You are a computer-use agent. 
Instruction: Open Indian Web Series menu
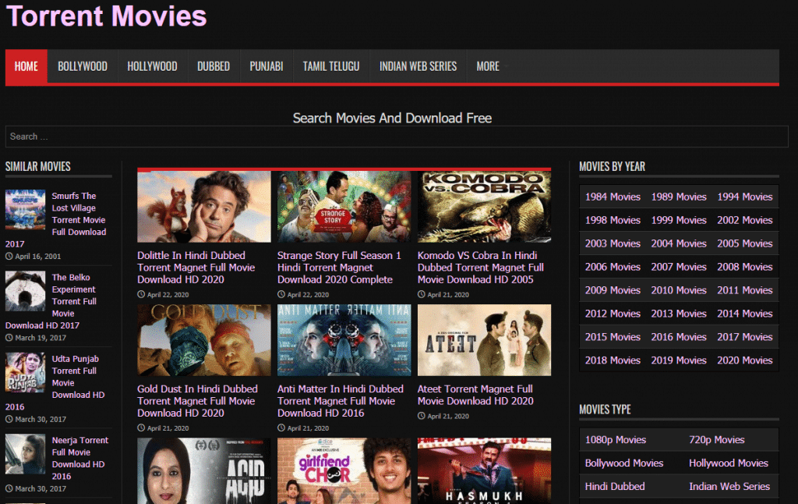[x=418, y=66]
